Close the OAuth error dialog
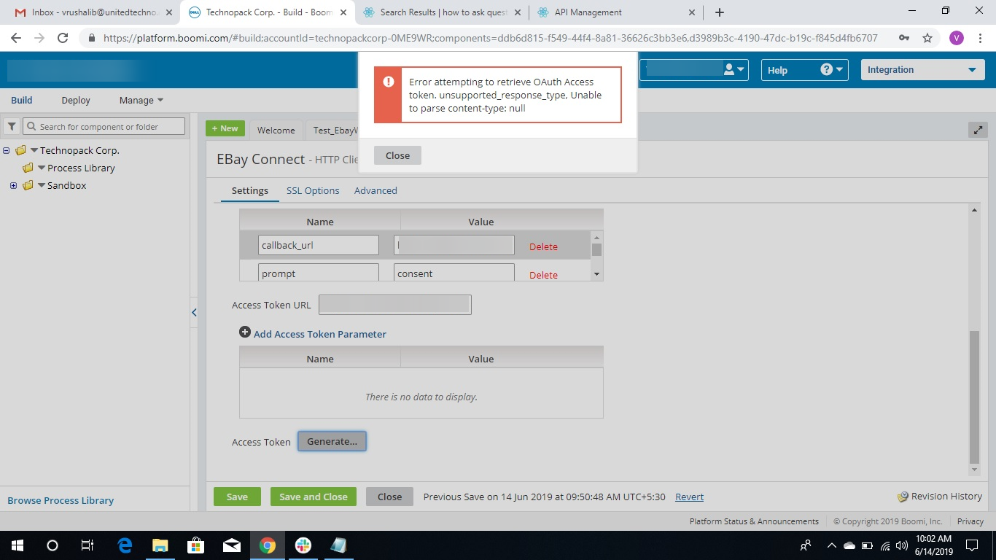This screenshot has height=560, width=996. click(397, 155)
